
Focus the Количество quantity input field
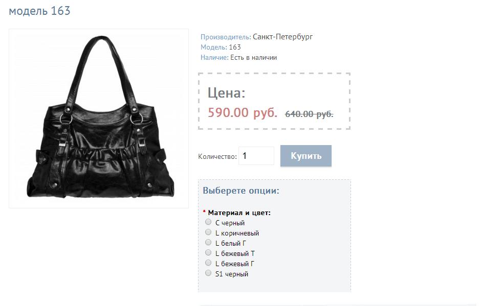click(256, 156)
